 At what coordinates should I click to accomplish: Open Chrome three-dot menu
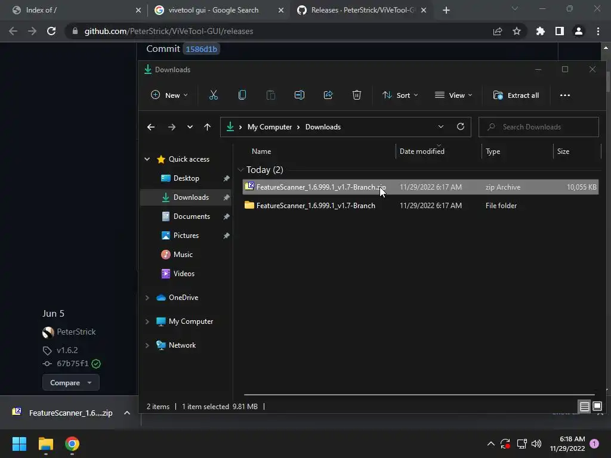[598, 31]
